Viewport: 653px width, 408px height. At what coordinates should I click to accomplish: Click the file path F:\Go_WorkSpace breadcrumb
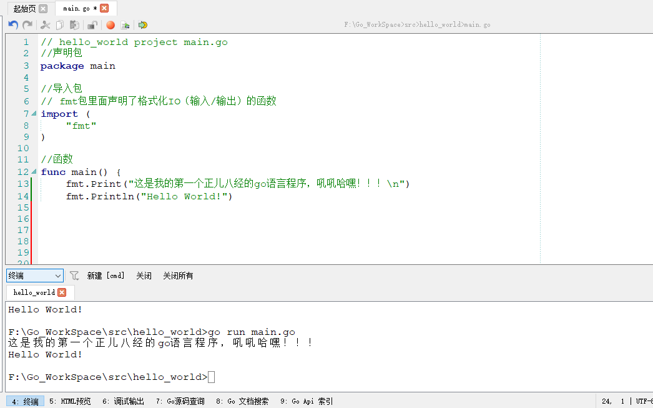pyautogui.click(x=417, y=24)
